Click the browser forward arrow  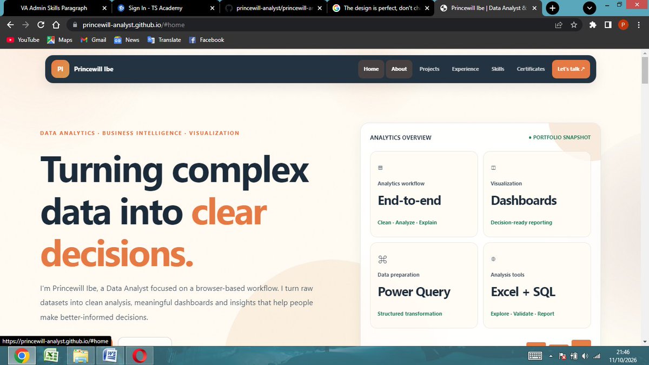[x=25, y=25]
